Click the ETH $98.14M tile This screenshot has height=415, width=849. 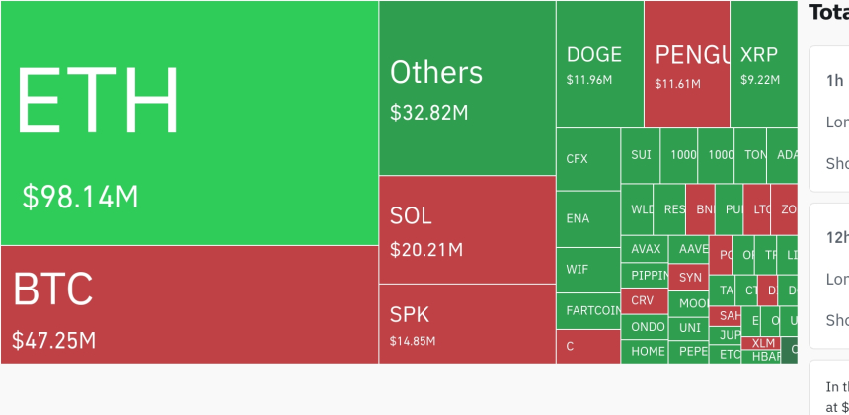190,123
